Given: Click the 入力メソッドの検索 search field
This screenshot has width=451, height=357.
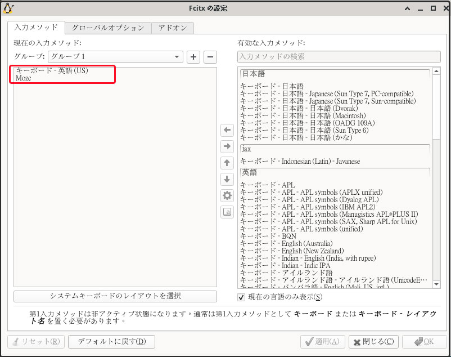Looking at the screenshot, I should pos(339,57).
